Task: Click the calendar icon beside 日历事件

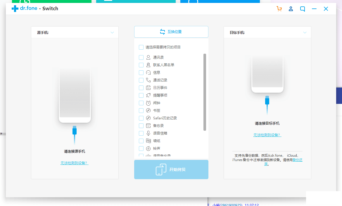Action: [x=148, y=88]
